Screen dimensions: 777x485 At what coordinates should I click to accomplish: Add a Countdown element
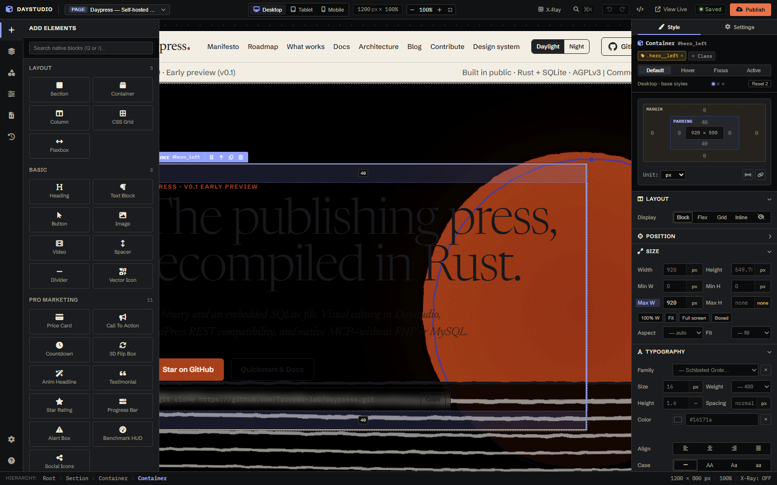[x=59, y=349]
